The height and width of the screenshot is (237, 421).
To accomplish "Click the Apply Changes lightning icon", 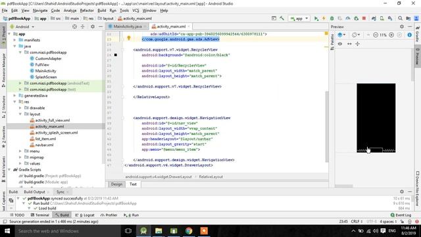I will coord(324,18).
